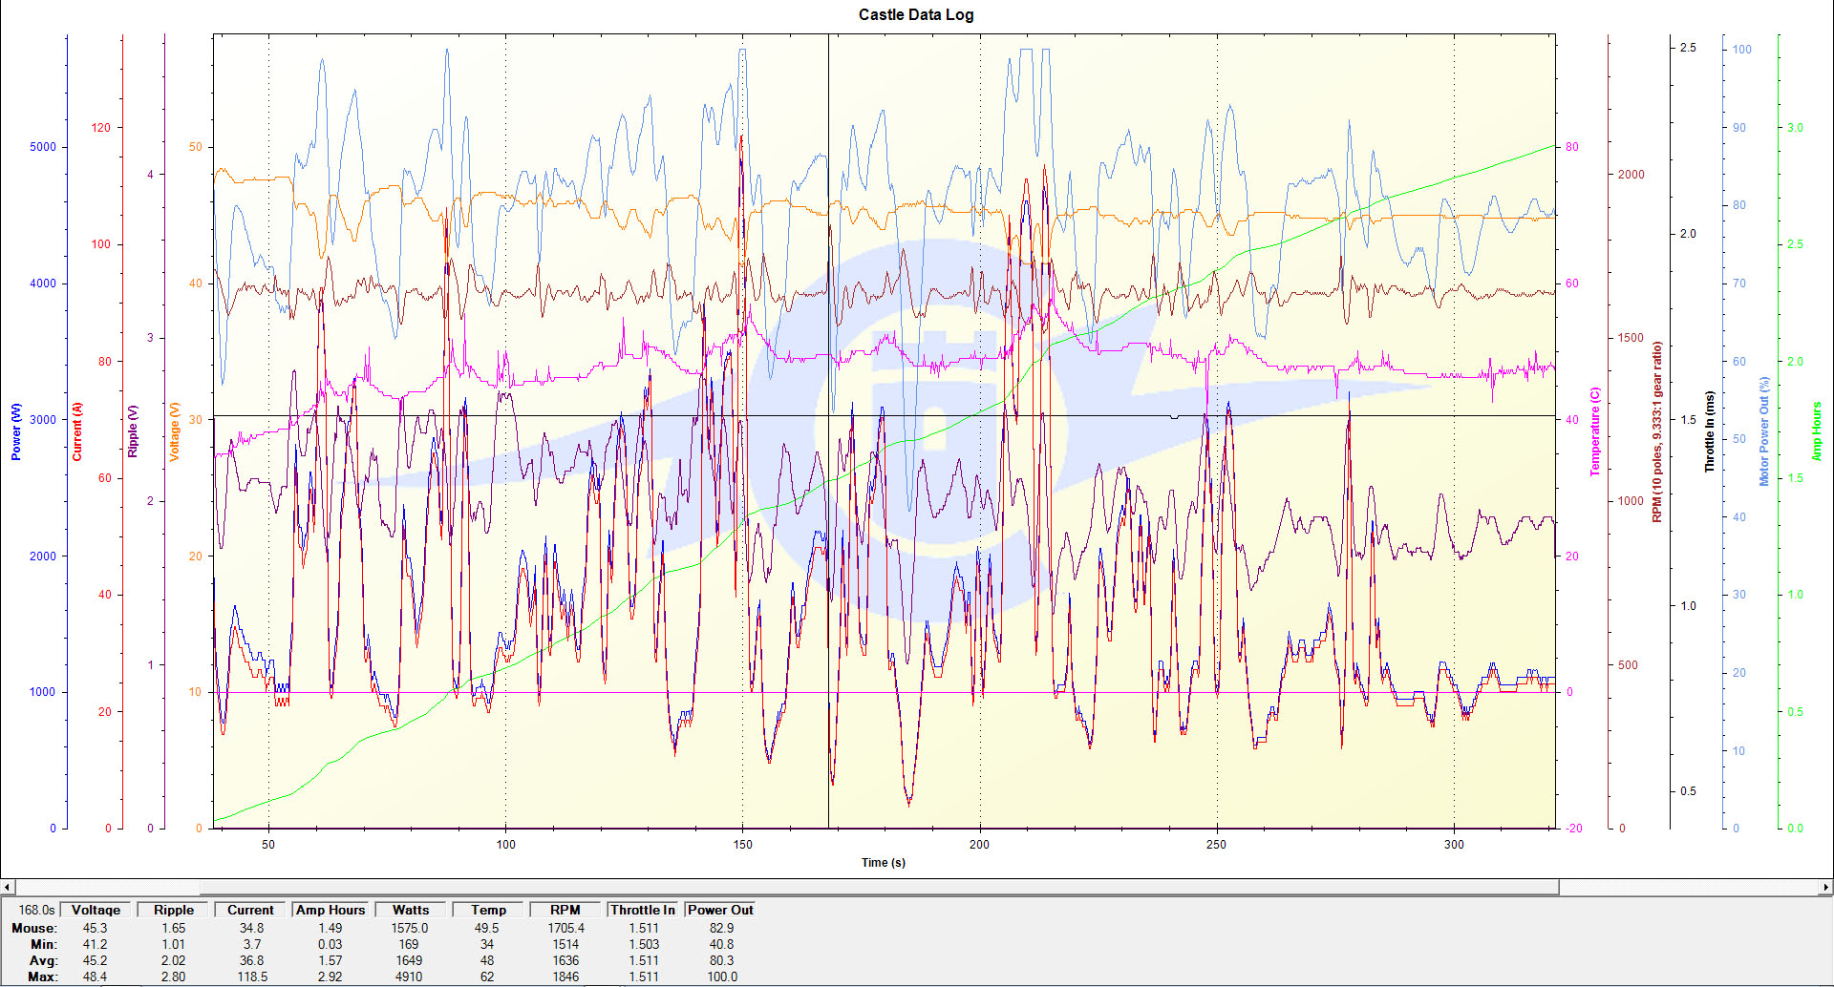Click the Mouse row label

(x=34, y=928)
